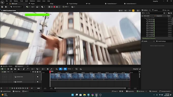
Task: Open the Cinematics dropdown in main toolbar
Action: click(38, 7)
